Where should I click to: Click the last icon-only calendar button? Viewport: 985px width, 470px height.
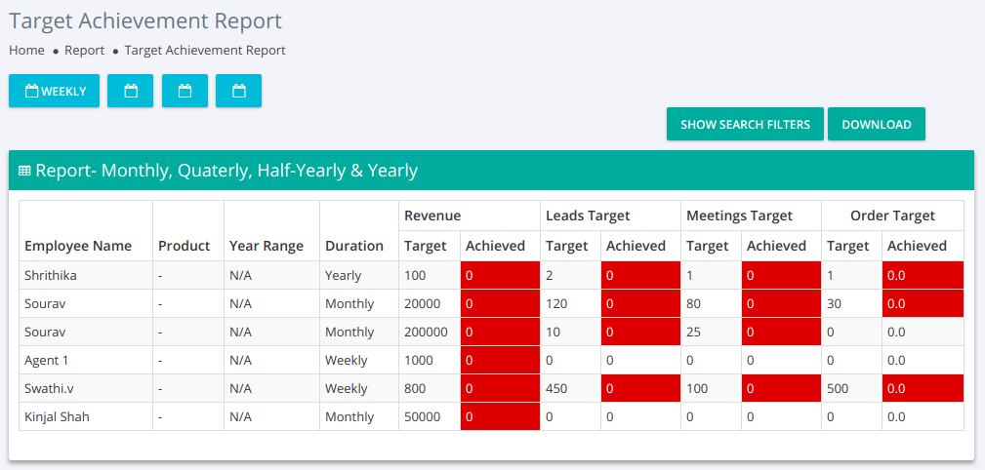click(x=239, y=91)
